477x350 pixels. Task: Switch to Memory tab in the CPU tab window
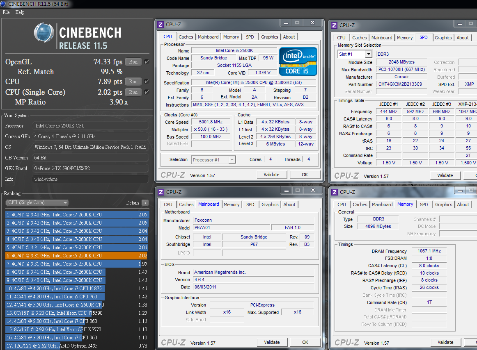(x=231, y=37)
